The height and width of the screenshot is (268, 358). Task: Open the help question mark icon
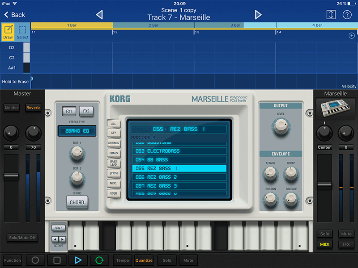tap(347, 15)
